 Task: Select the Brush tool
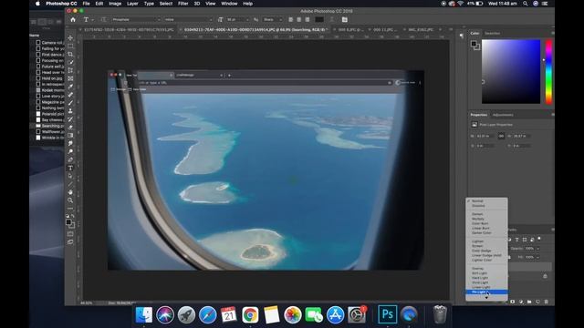click(70, 103)
